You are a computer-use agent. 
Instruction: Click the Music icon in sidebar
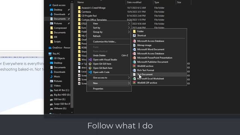click(51, 76)
